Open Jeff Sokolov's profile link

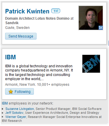[14, 113]
